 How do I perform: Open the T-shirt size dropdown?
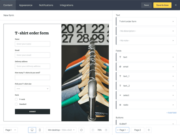pyautogui.click(x=32, y=89)
